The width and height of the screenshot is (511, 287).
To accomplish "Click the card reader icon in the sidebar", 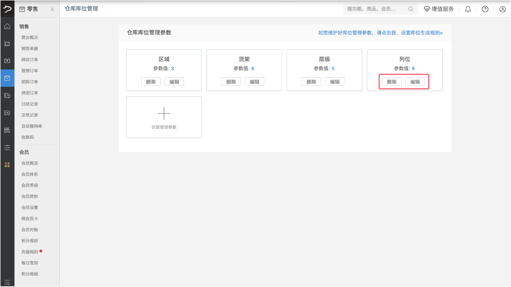I will coord(7,113).
